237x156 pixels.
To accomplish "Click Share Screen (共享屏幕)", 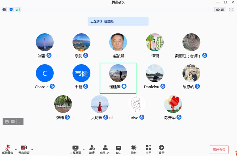I will point(75,149).
